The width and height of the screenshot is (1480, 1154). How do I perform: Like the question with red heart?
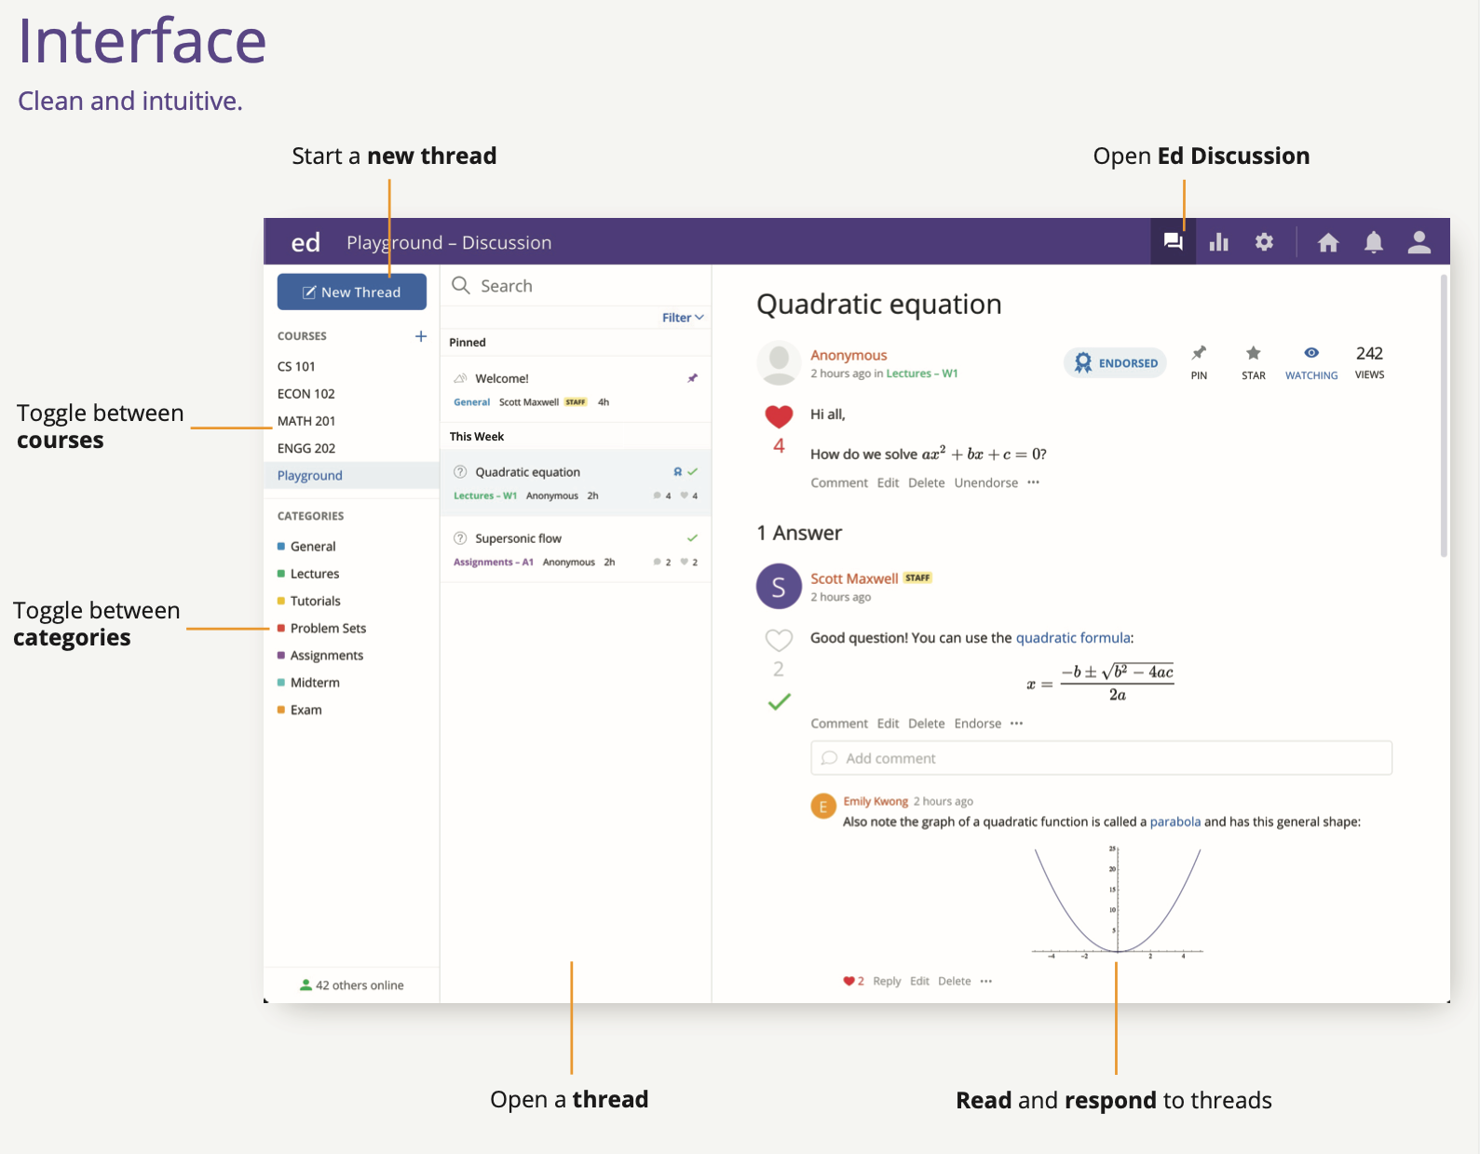tap(779, 415)
